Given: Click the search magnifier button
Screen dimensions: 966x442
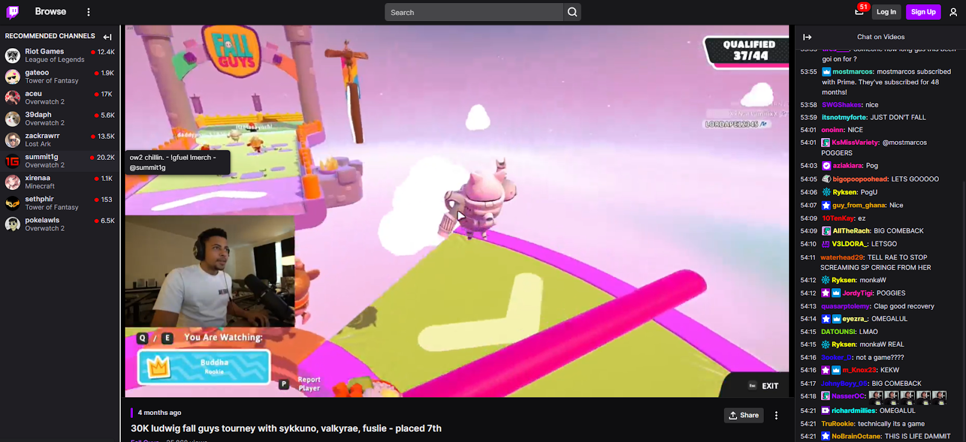Looking at the screenshot, I should click(x=572, y=12).
